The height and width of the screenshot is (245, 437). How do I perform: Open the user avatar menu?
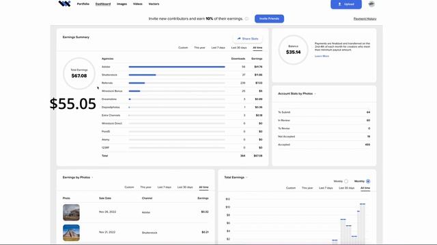point(371,4)
